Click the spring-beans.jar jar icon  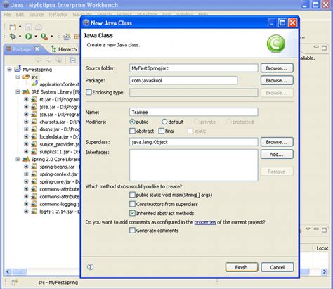(34, 167)
